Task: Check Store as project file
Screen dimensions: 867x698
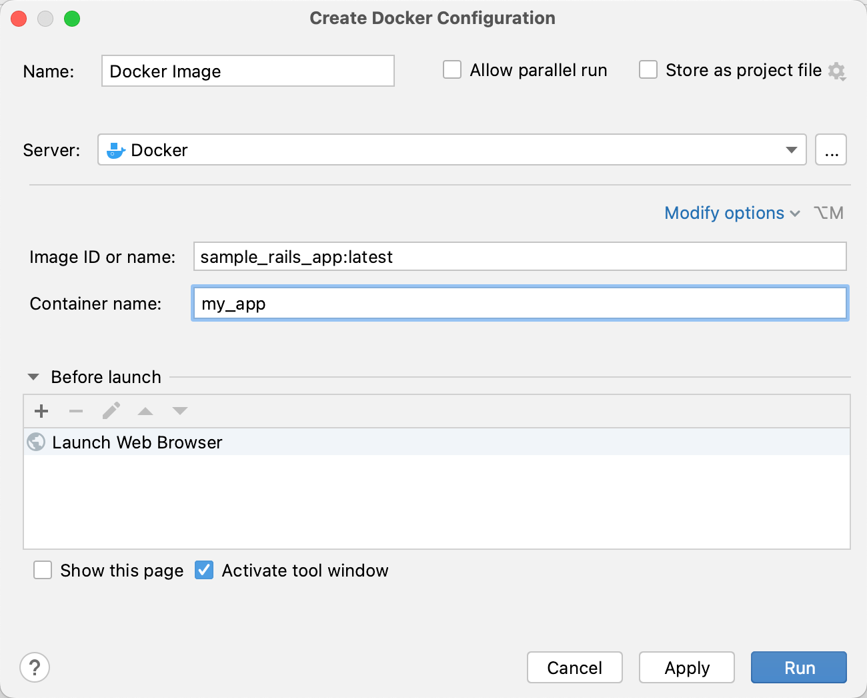Action: (x=648, y=69)
